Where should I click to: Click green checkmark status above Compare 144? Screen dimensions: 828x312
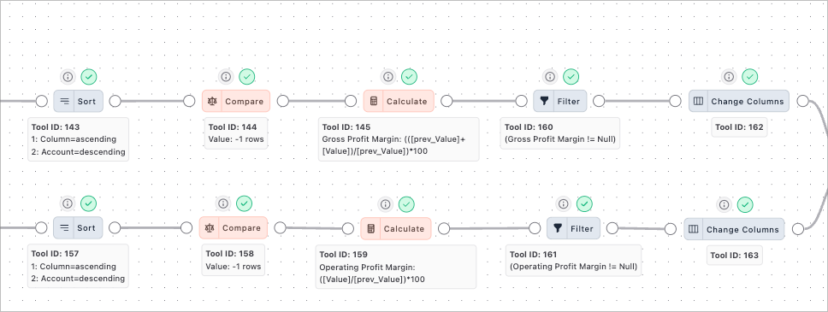pyautogui.click(x=247, y=77)
